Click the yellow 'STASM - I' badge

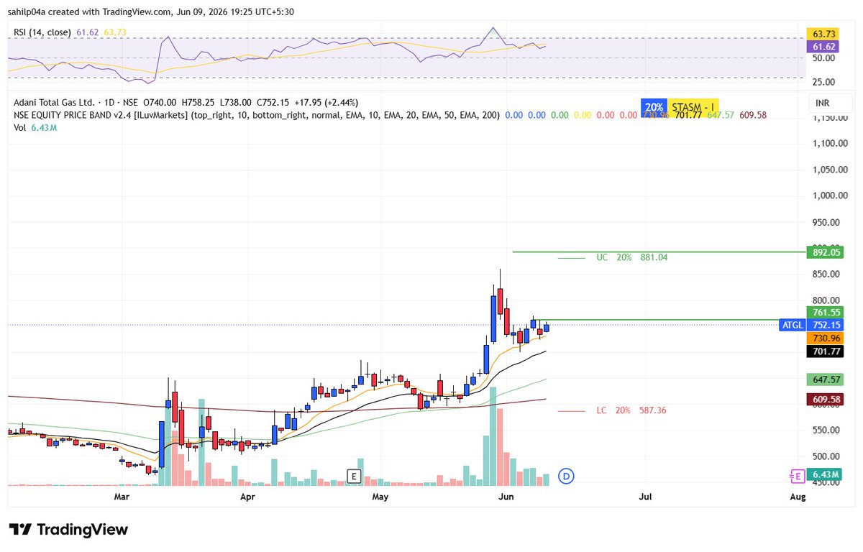[x=693, y=106]
